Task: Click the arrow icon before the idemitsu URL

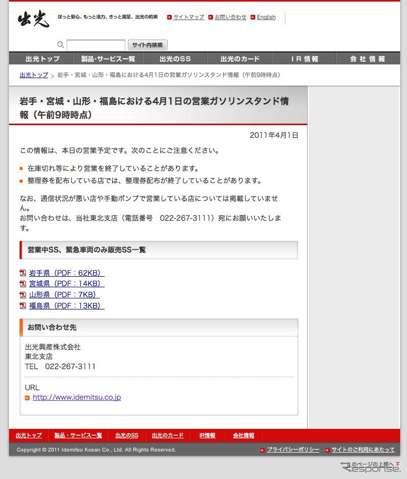Action: (x=27, y=398)
